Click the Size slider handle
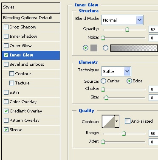 point(106,98)
